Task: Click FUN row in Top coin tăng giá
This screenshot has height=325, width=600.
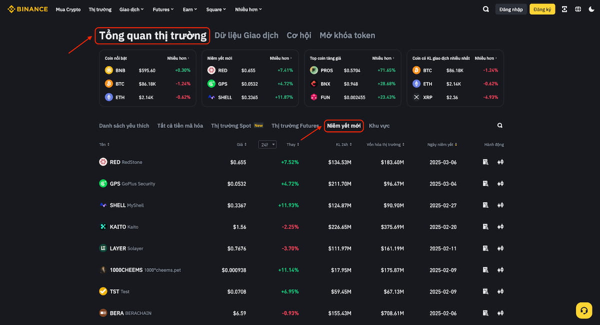Action: pyautogui.click(x=353, y=97)
